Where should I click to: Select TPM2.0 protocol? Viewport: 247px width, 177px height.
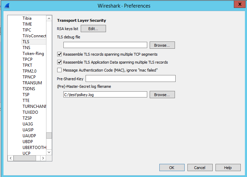point(29,71)
